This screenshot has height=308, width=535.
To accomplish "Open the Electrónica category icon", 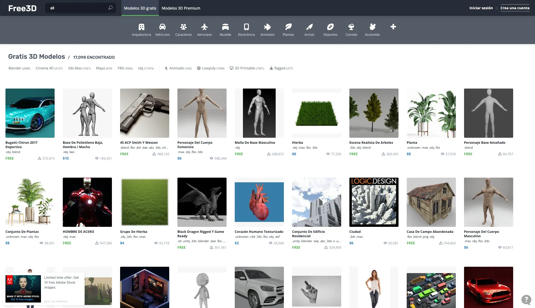I will click(x=246, y=27).
